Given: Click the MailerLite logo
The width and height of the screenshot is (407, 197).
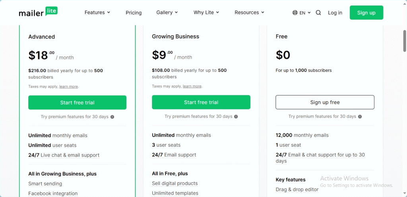Looking at the screenshot, I should click(x=38, y=12).
